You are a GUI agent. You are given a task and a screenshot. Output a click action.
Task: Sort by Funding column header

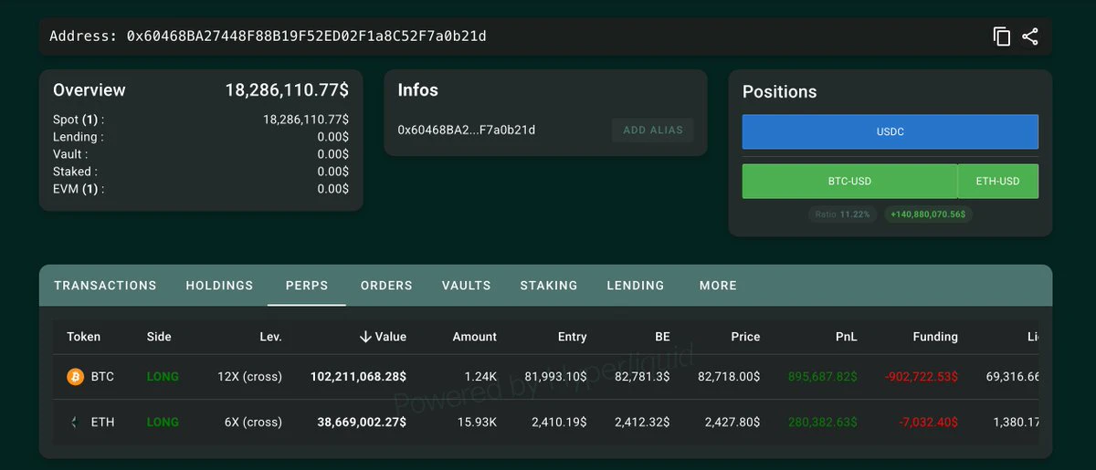pos(935,337)
